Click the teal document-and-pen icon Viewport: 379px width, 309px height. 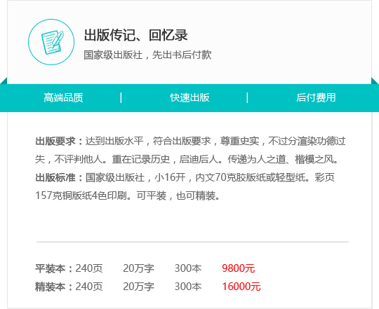[x=51, y=42]
